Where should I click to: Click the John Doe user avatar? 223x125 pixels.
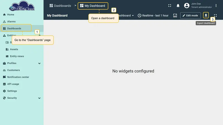(x=187, y=6)
